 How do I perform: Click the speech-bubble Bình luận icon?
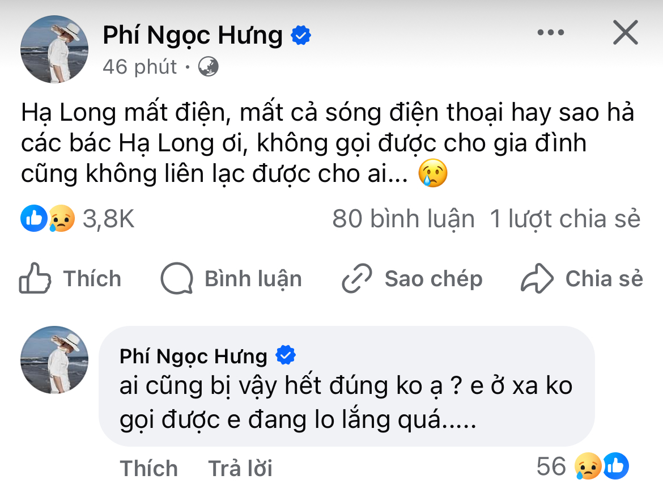pyautogui.click(x=177, y=279)
